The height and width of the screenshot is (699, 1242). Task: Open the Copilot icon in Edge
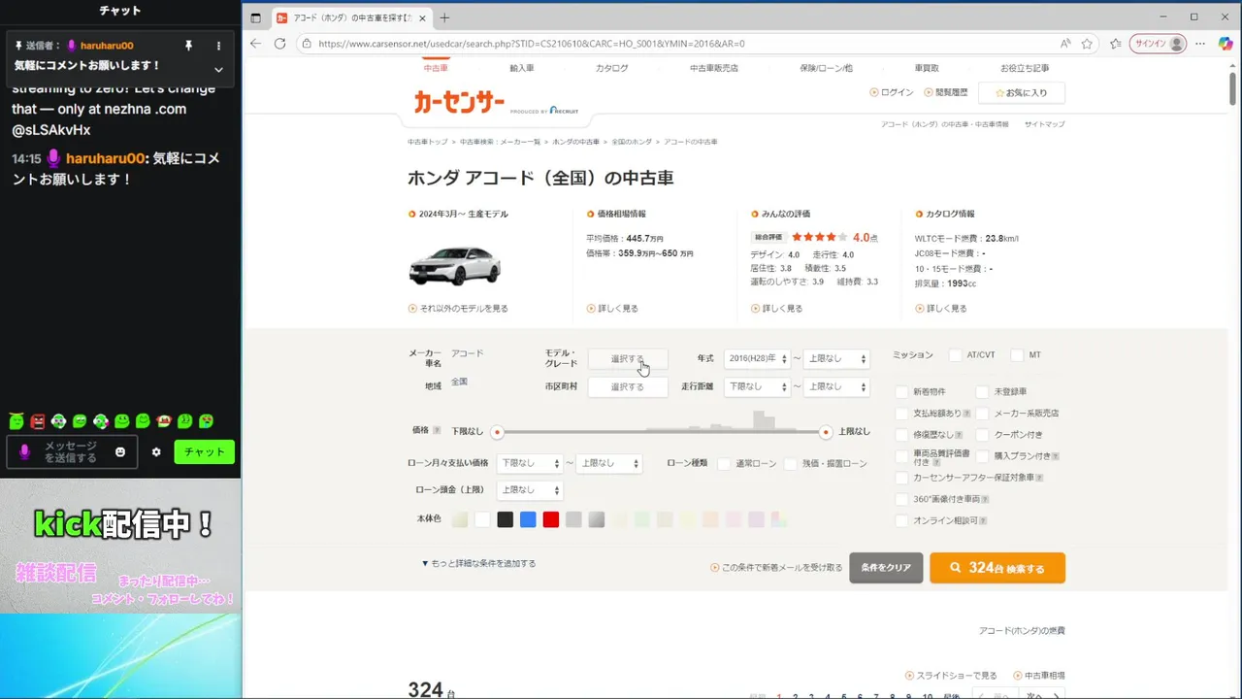coord(1226,44)
